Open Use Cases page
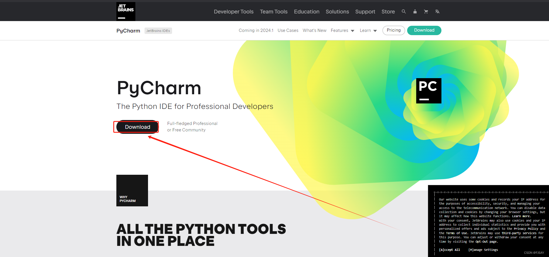The image size is (549, 257). [288, 30]
